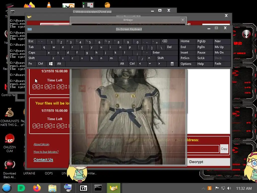Toggle the left Alt key
Viewport: 257px width, 193px height.
tap(60, 64)
